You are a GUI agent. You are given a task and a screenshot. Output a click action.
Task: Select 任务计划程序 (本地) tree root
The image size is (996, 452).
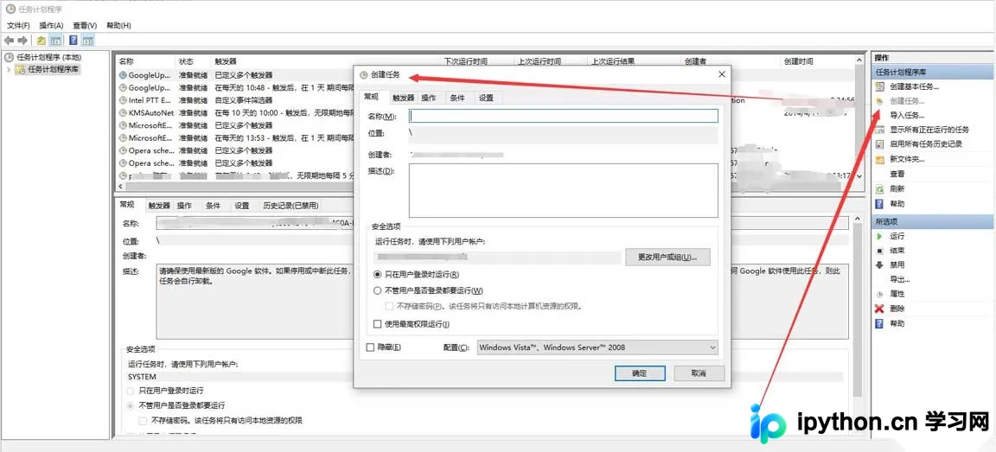click(x=48, y=57)
